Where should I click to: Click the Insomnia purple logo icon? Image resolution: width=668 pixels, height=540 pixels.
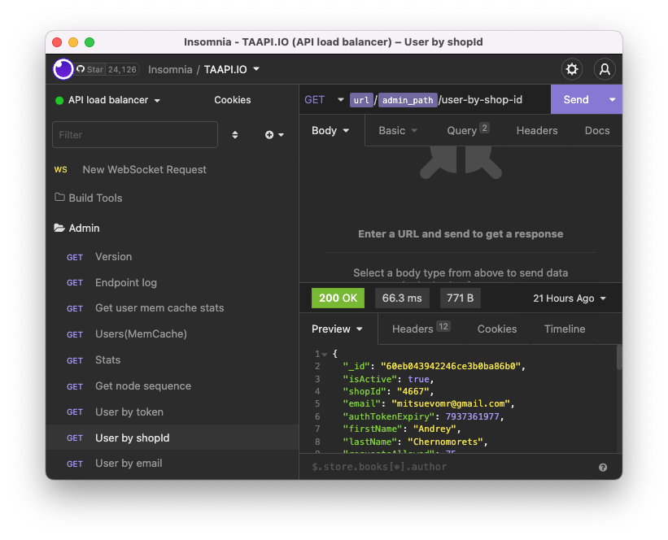[x=63, y=69]
